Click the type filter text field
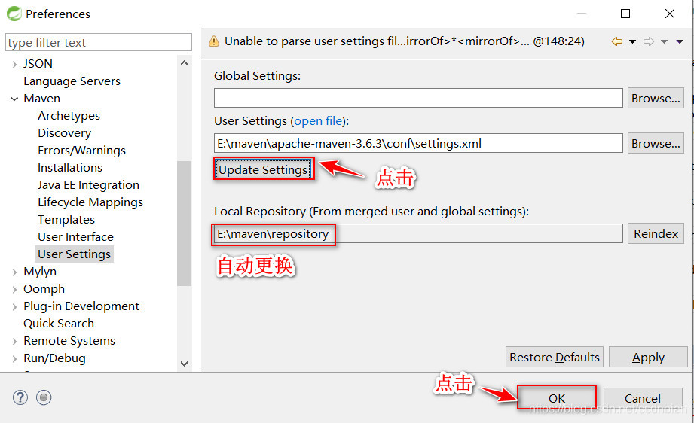 pyautogui.click(x=99, y=42)
